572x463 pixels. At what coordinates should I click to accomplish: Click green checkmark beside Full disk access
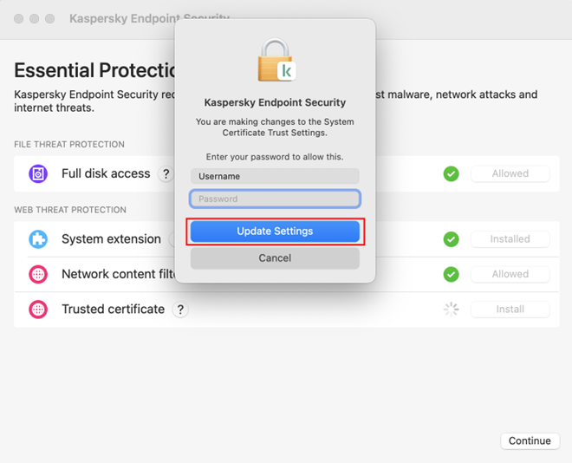pos(451,173)
